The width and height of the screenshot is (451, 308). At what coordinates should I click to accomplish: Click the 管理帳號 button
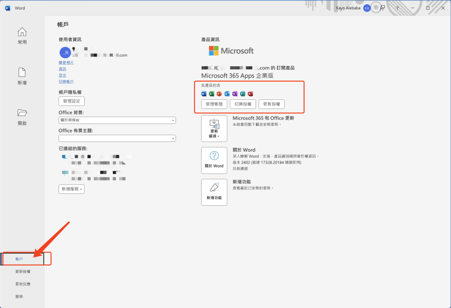214,104
